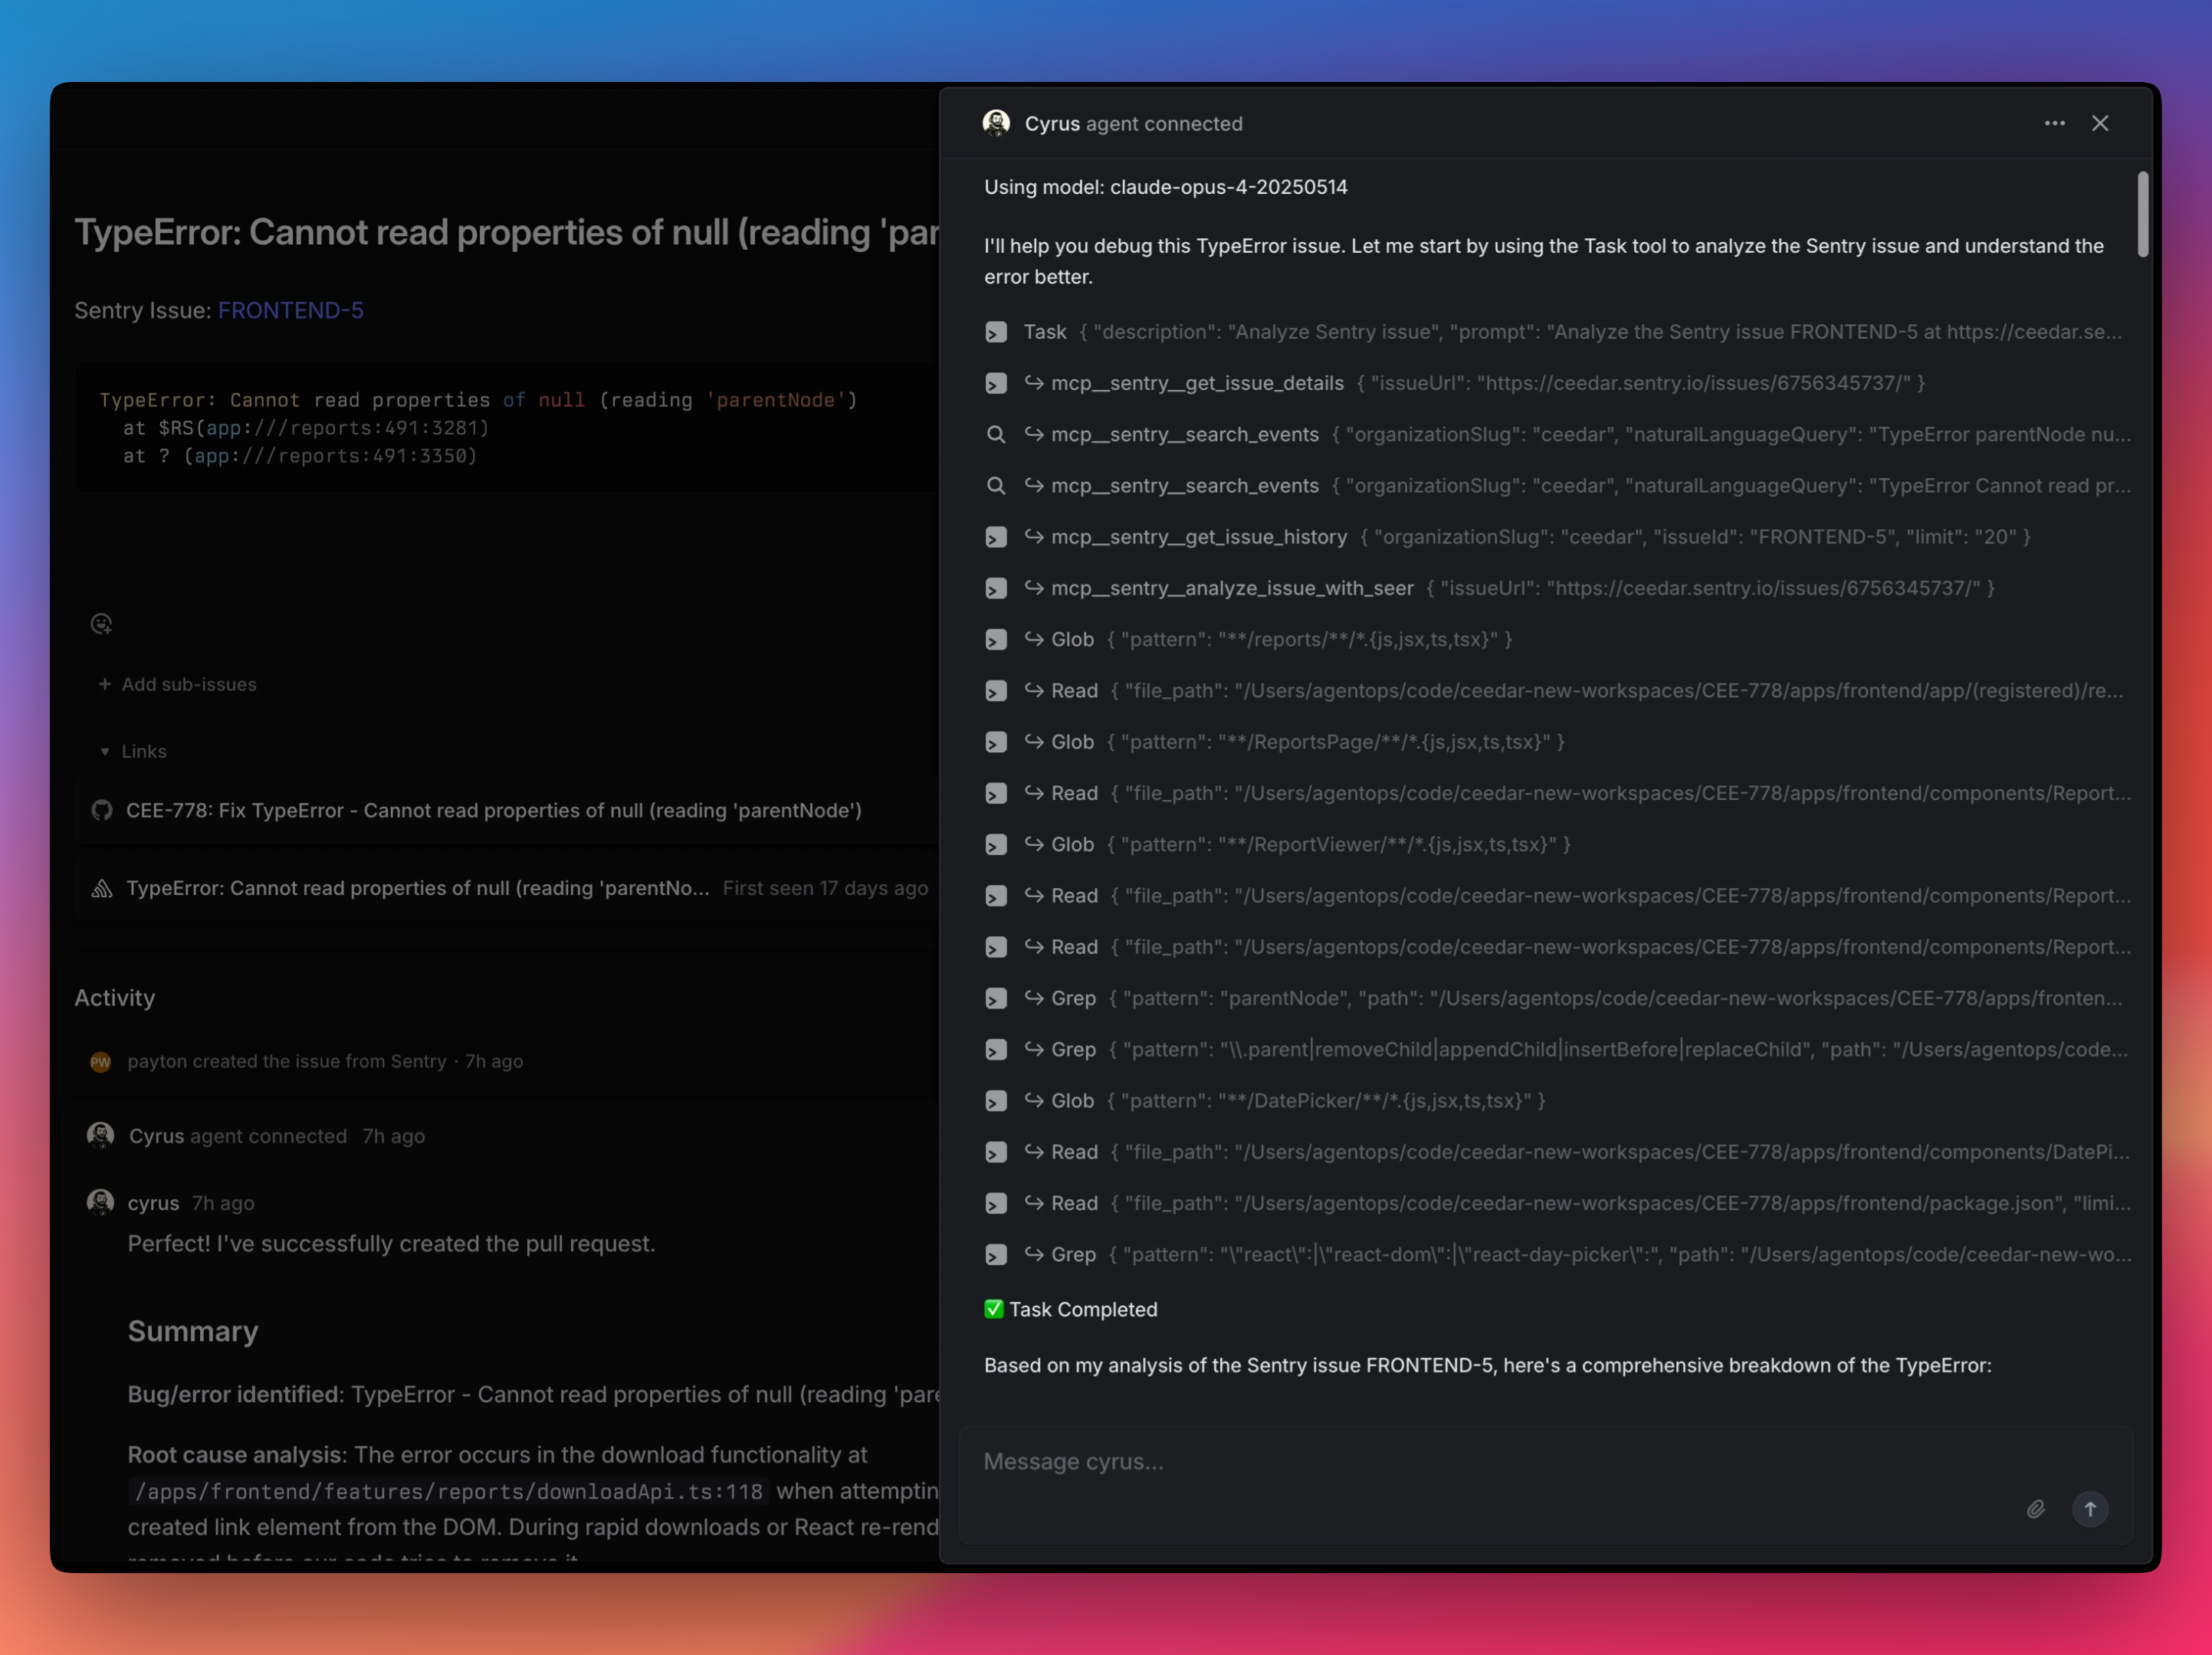Click terminal icon of mcp__sentry__get_issue_details row
The width and height of the screenshot is (2212, 1655).
pos(996,384)
